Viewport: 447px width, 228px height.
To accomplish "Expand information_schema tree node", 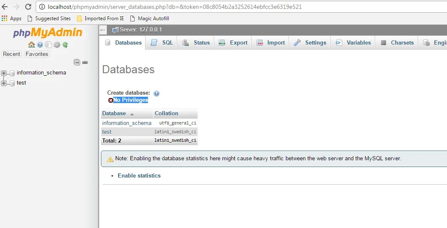I will pyautogui.click(x=4, y=73).
